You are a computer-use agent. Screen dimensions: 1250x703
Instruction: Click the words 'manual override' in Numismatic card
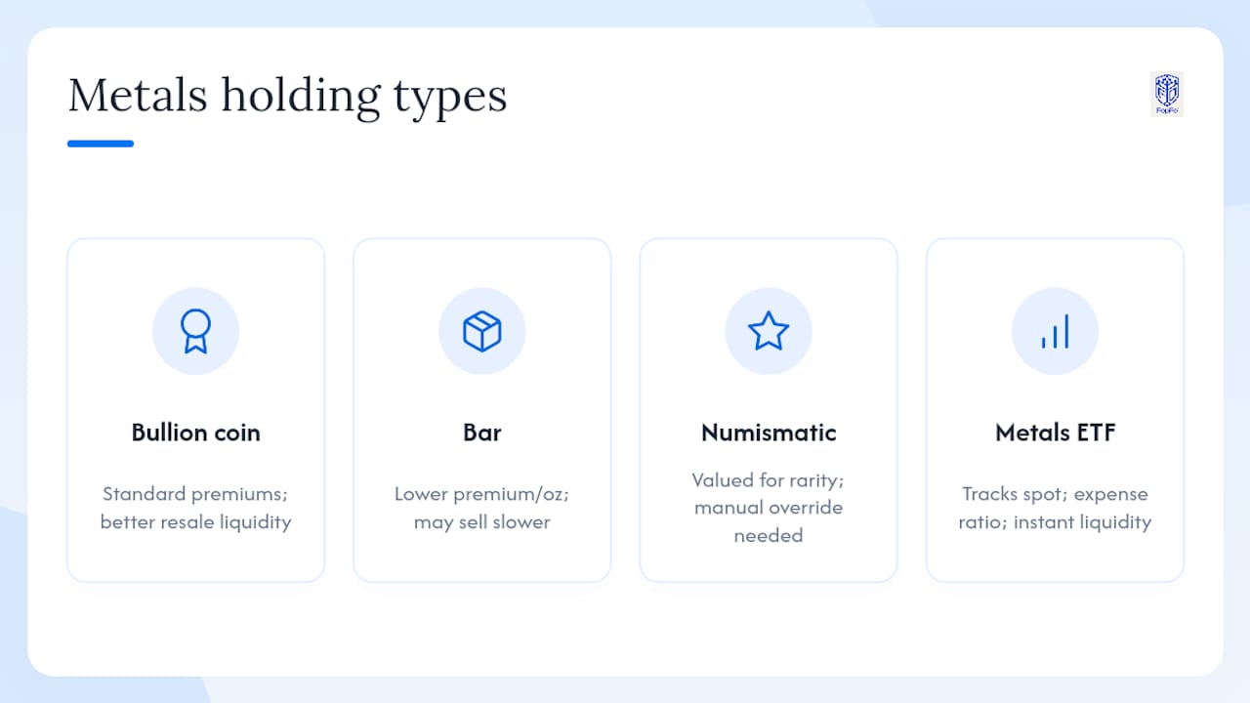(769, 508)
